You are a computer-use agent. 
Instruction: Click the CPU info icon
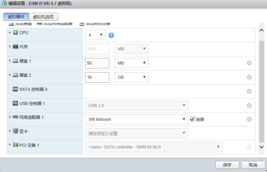pos(111,35)
